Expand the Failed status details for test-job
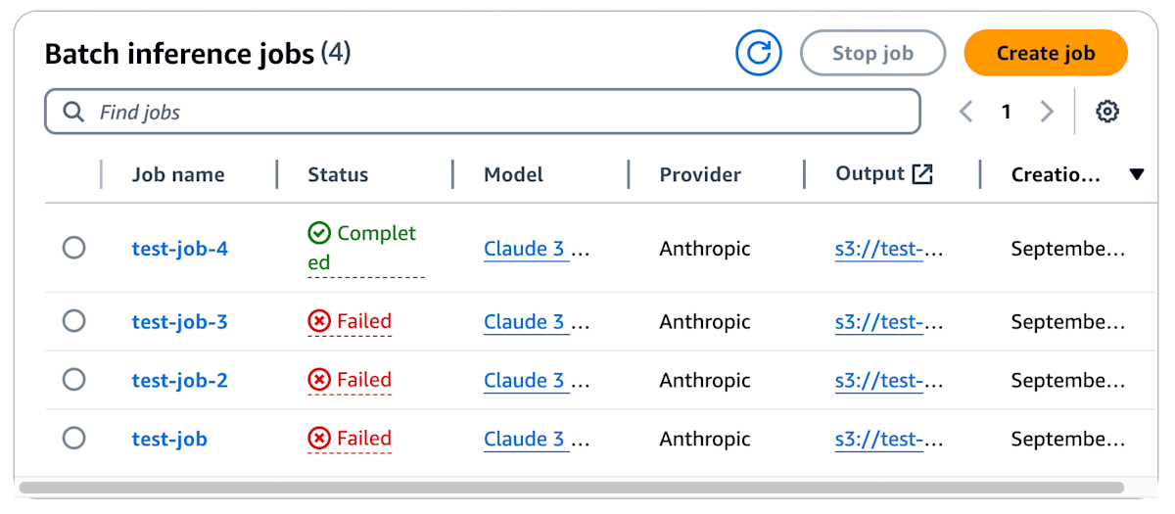The image size is (1175, 514). (x=350, y=439)
